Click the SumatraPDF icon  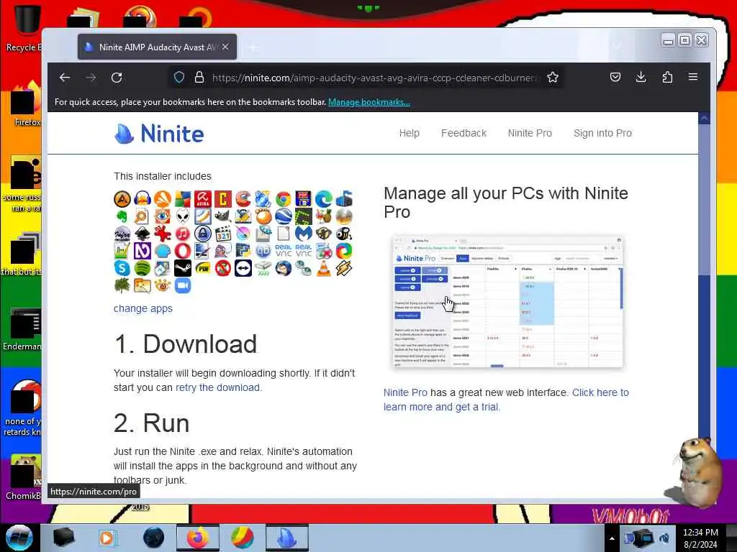[203, 268]
